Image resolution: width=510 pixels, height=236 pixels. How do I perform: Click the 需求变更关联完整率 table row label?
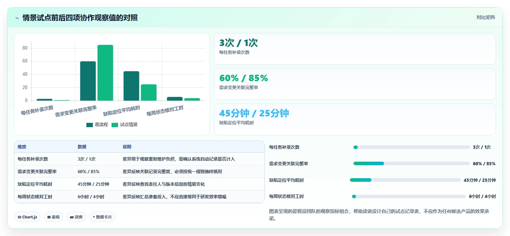click(37, 171)
